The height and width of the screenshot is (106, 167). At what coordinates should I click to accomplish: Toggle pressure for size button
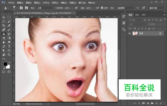point(144,8)
